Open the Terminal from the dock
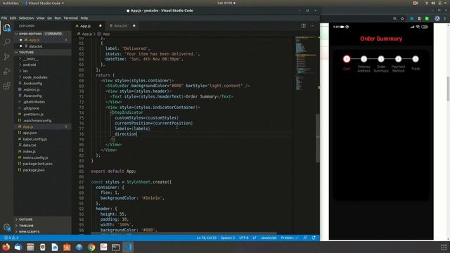Viewport: 450px width, 253px height. (x=115, y=247)
